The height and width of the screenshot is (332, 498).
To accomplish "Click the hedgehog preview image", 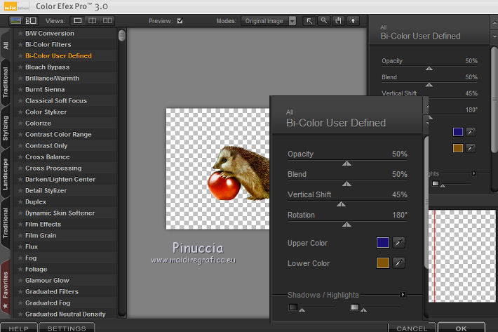I will [217, 168].
